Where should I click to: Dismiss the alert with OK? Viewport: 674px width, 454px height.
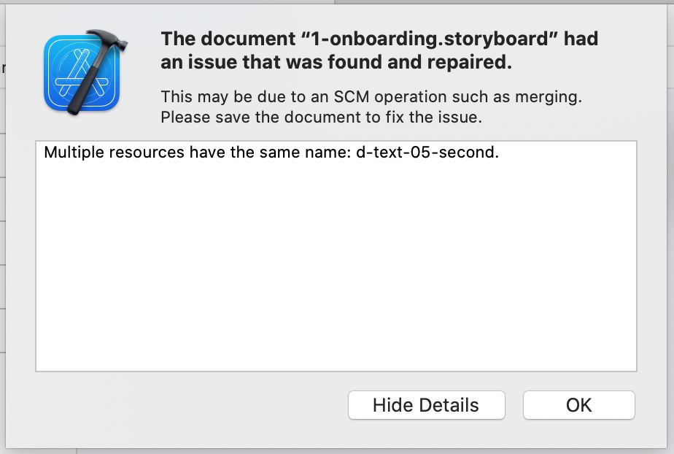pos(578,405)
